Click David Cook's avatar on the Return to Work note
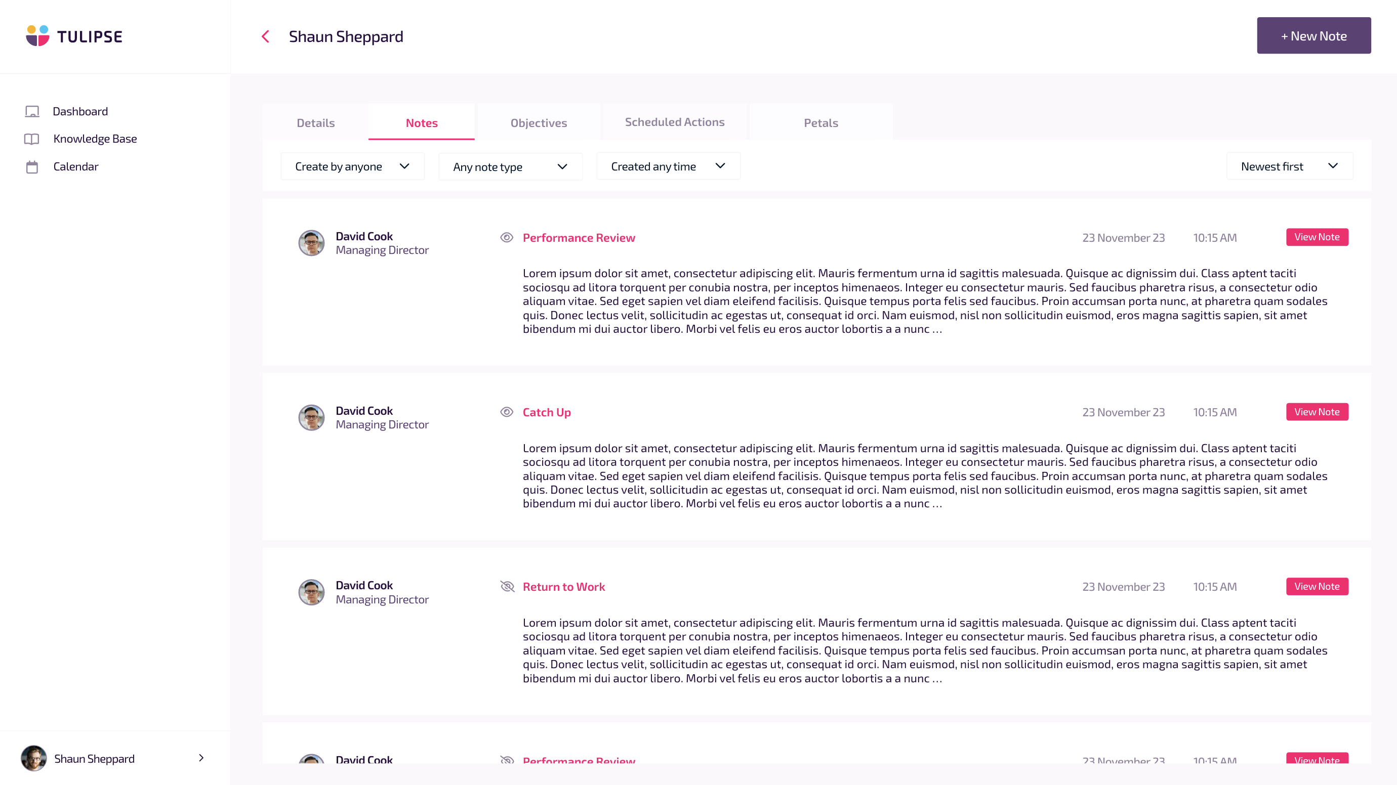Viewport: 1397px width, 785px height. click(311, 592)
